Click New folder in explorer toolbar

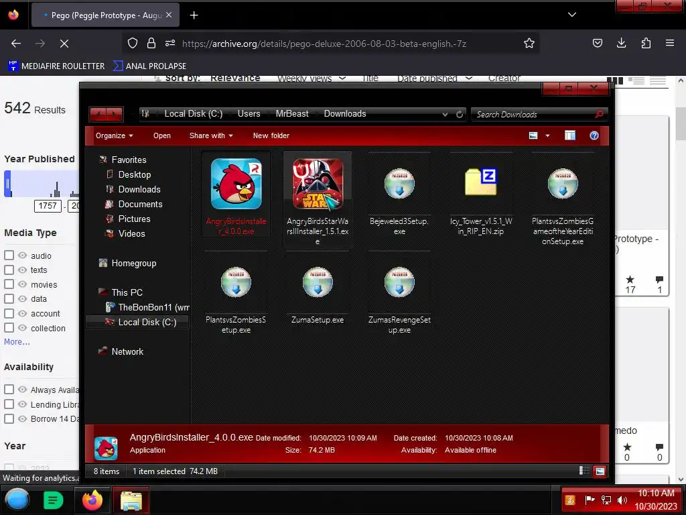click(271, 135)
